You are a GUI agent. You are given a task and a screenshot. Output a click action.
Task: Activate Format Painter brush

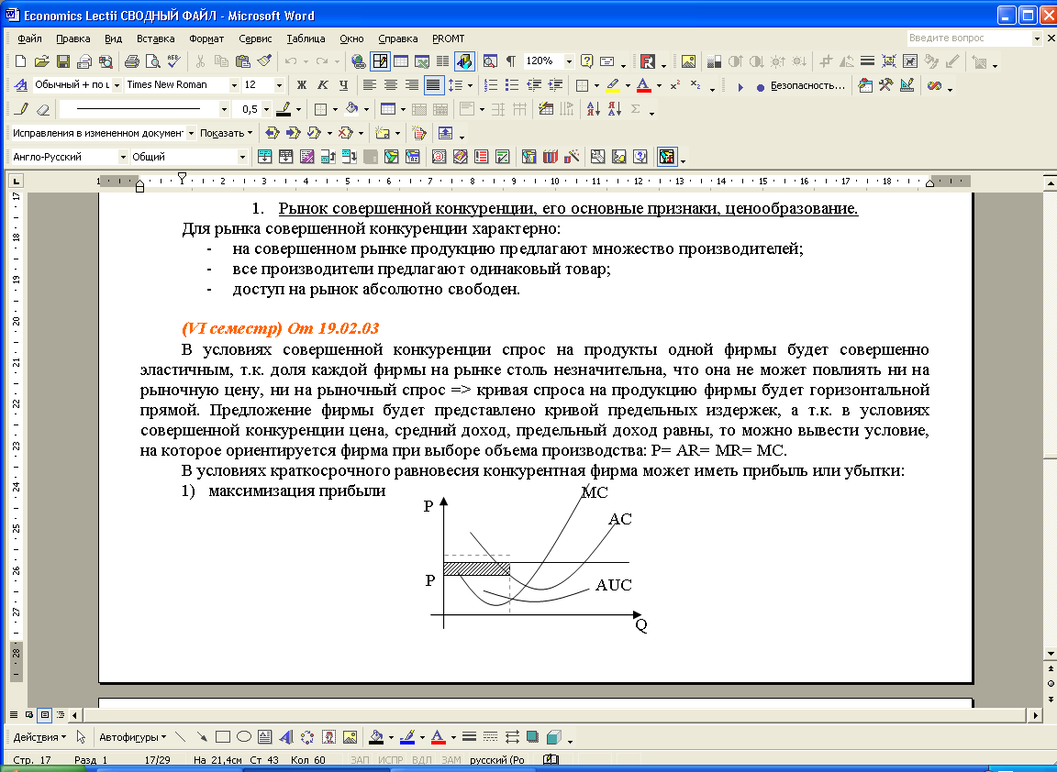click(x=264, y=61)
